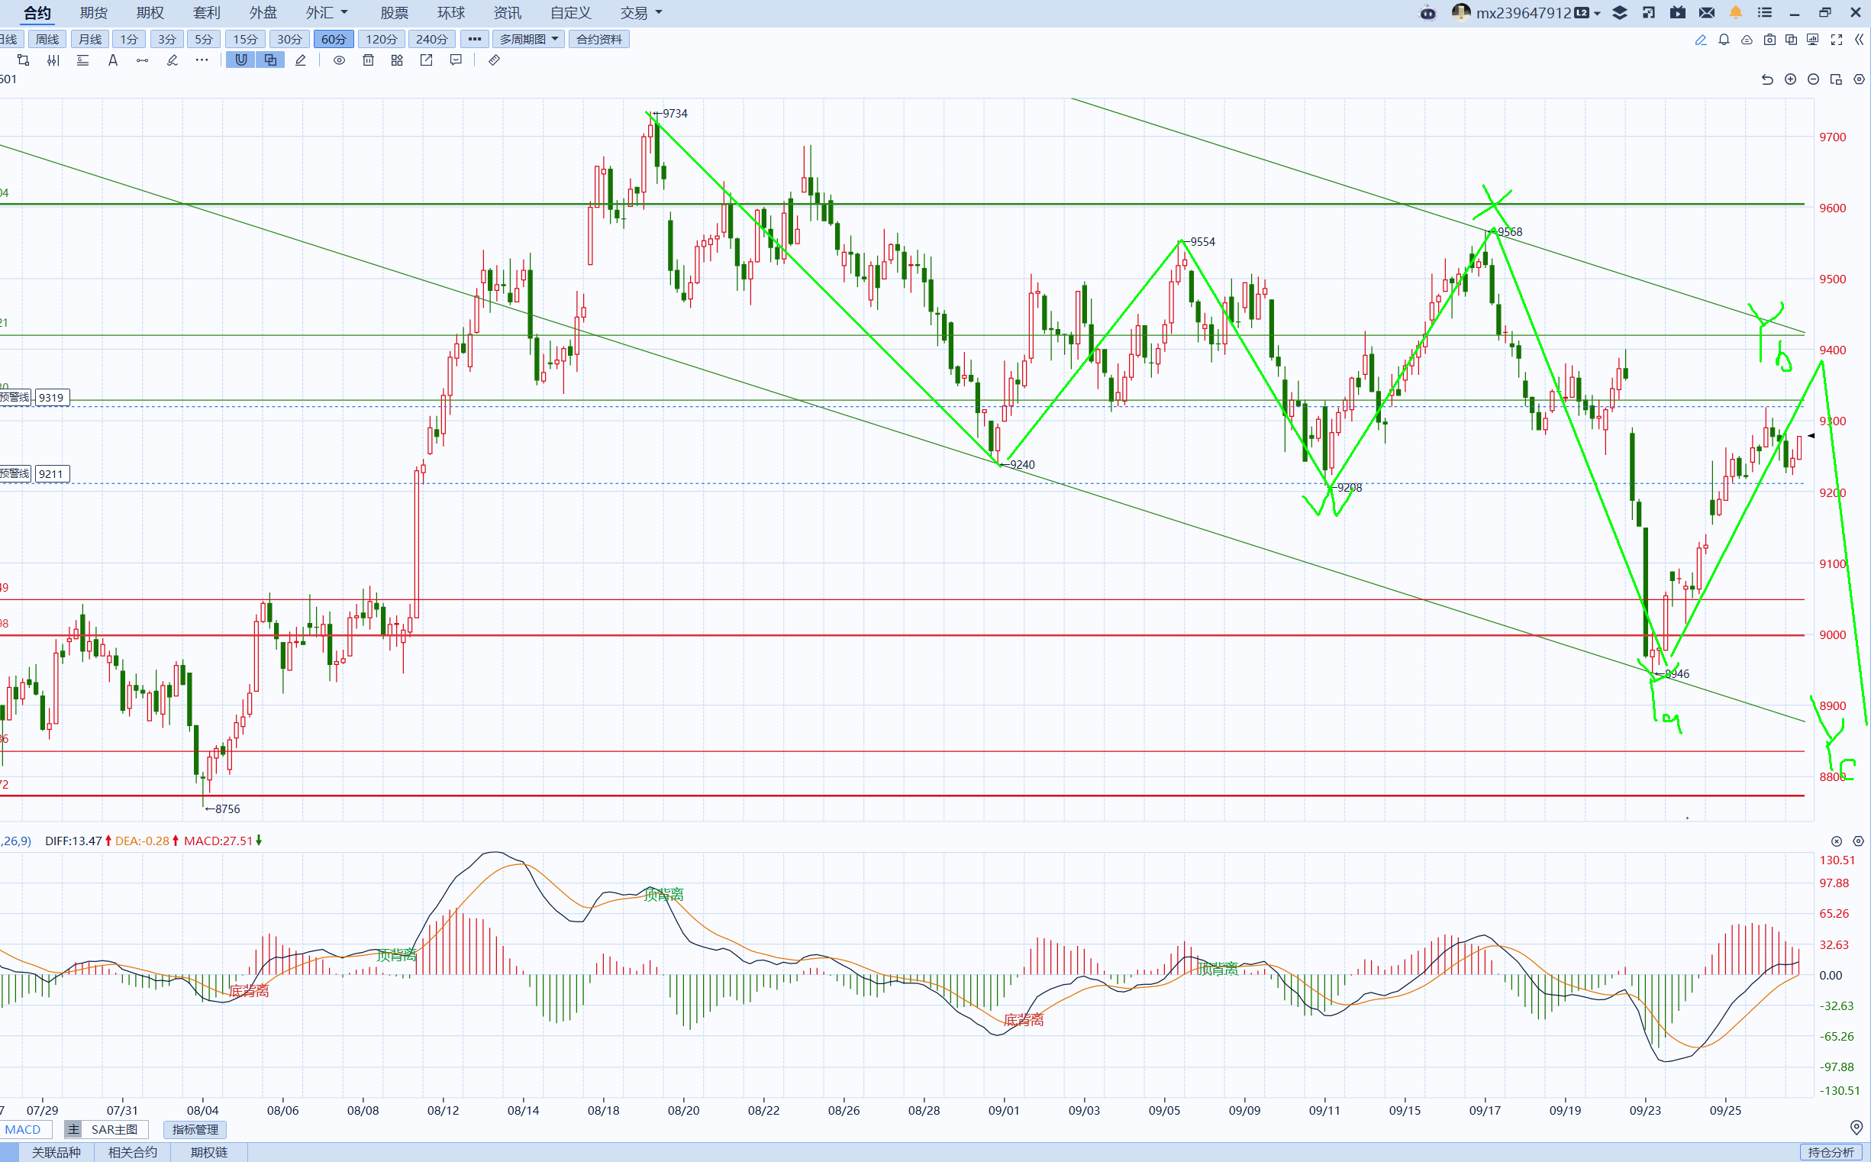Toggle the overlapping-squares drawing mode button

[270, 60]
